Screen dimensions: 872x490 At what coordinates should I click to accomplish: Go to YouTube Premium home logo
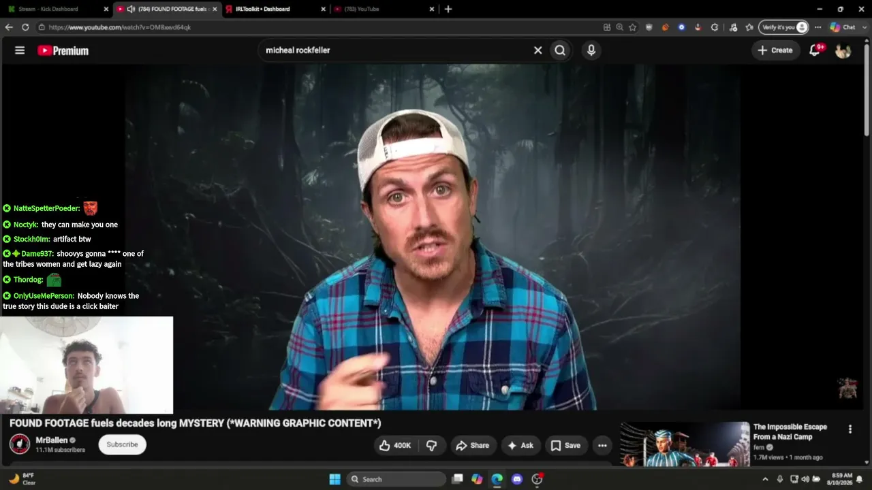pos(63,50)
